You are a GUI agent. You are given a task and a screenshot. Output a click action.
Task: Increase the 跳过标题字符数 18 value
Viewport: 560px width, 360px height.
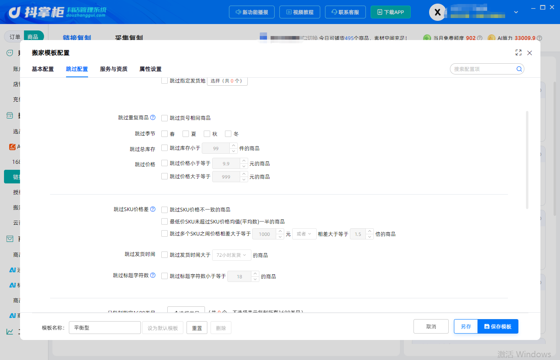(x=255, y=274)
